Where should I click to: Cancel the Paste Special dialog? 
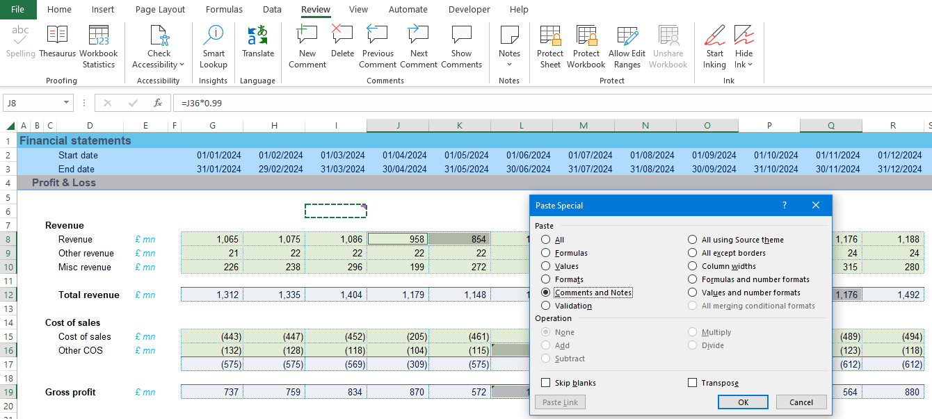pyautogui.click(x=801, y=402)
